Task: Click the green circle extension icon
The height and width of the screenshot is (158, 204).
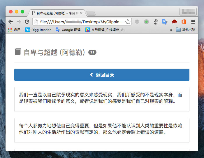Action: [146, 22]
